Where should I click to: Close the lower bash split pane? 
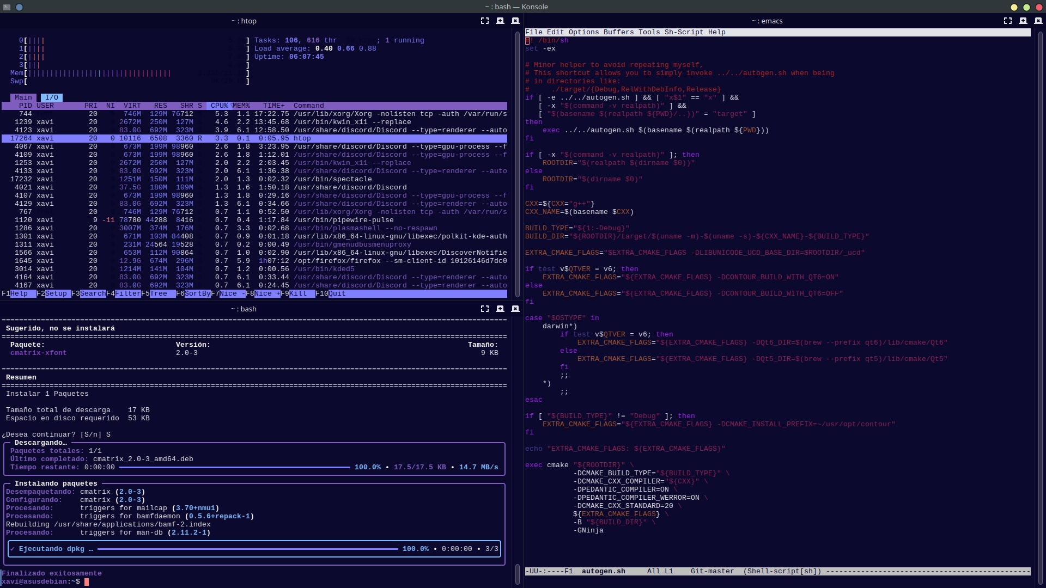515,309
